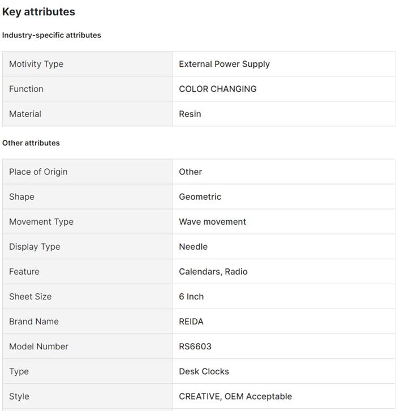This screenshot has width=396, height=411.
Task: Select External Power Supply value
Action: [x=224, y=64]
